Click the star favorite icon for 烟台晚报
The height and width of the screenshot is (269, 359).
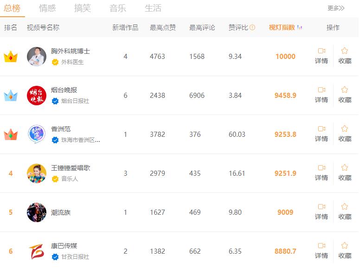pyautogui.click(x=345, y=90)
